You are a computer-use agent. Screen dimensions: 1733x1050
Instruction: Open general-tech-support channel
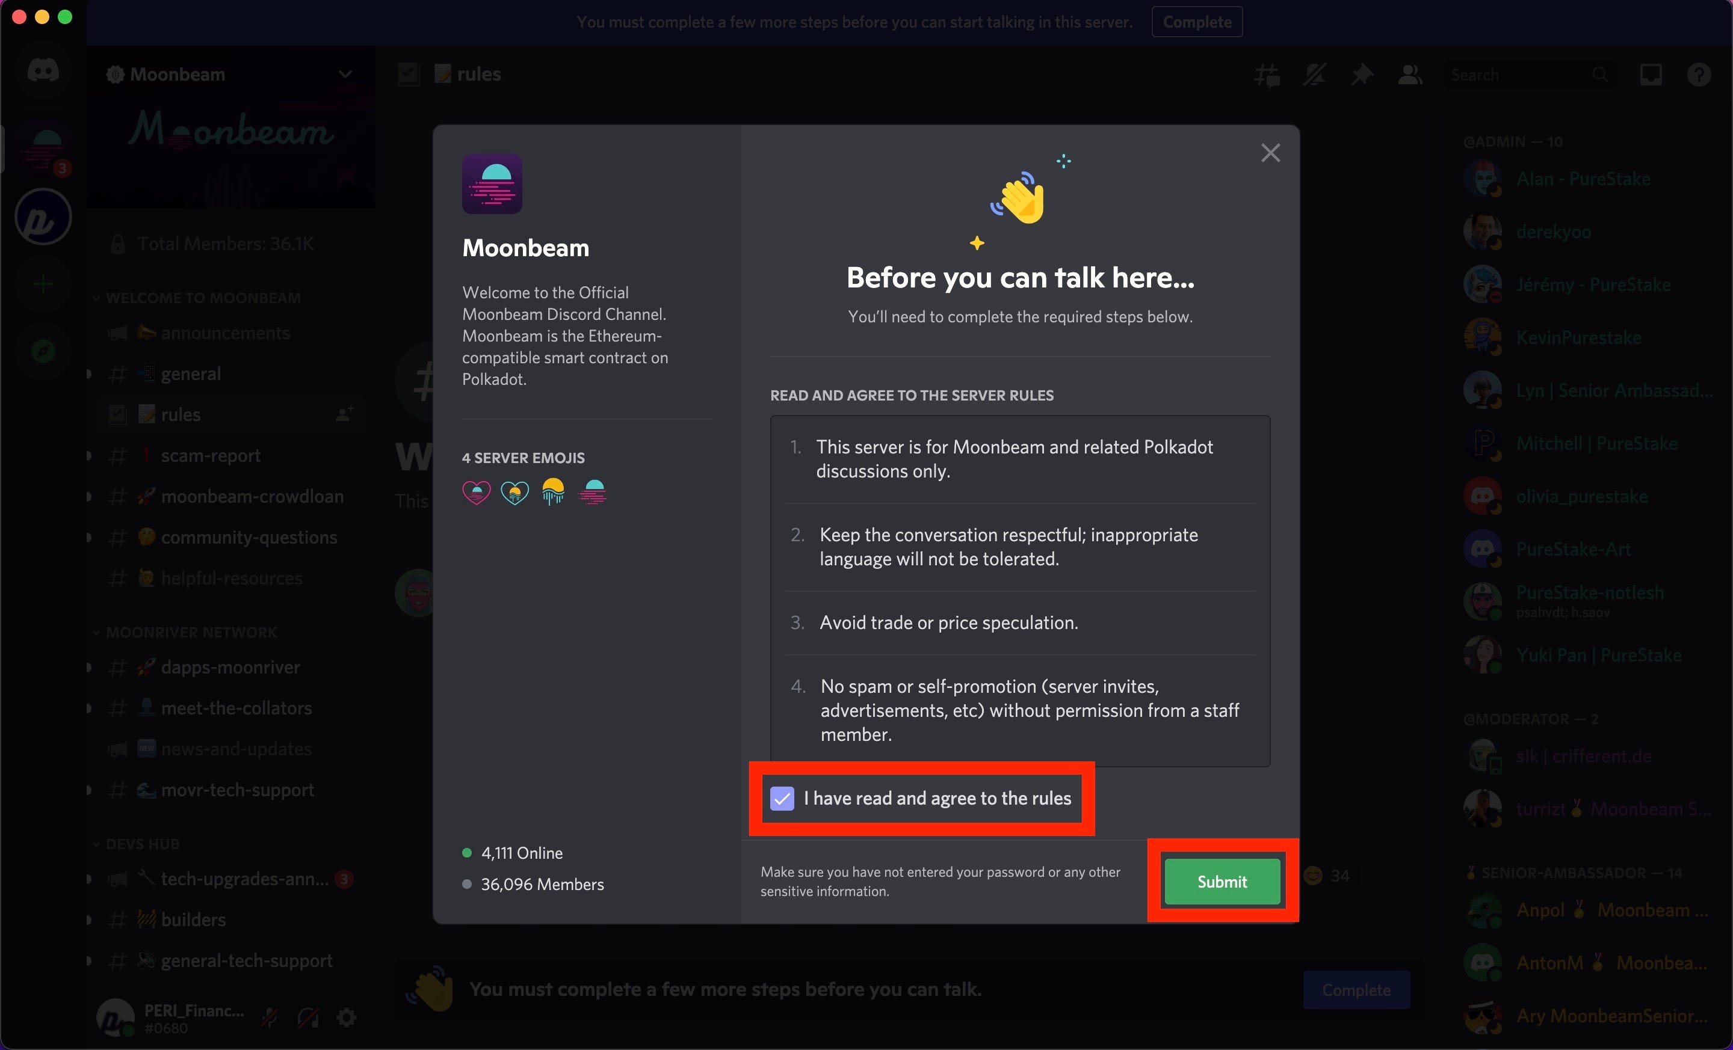[230, 960]
